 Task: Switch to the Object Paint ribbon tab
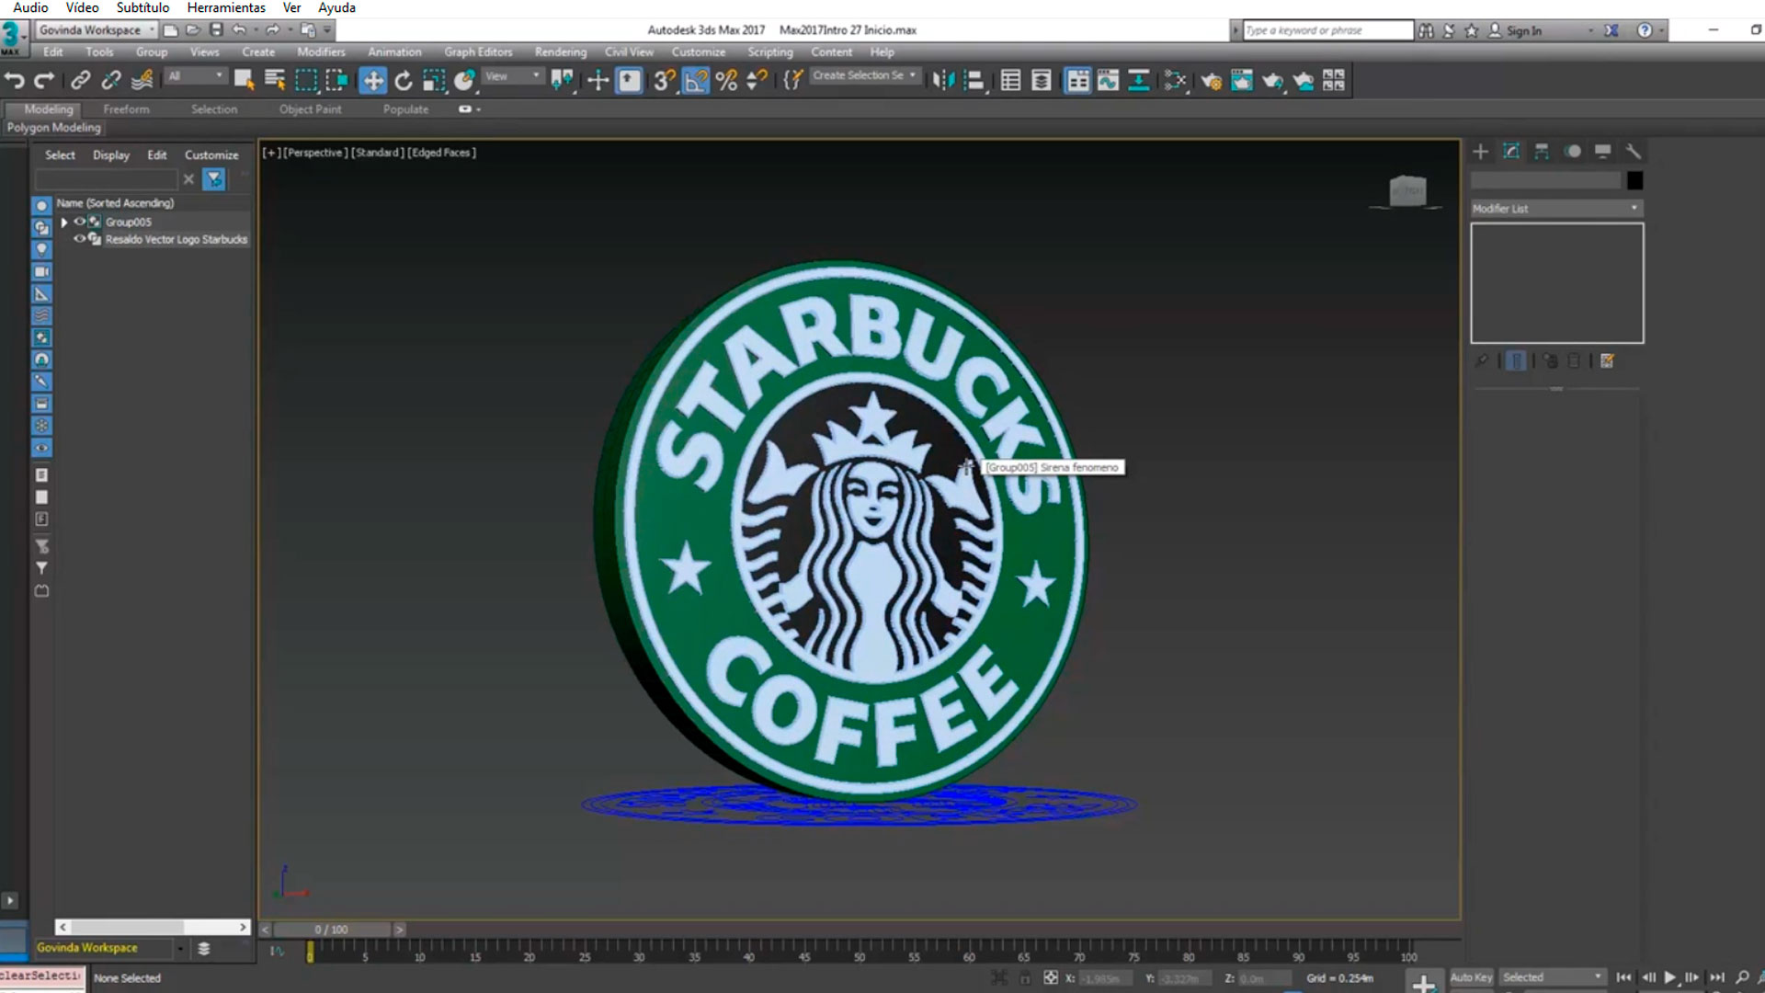[310, 109]
